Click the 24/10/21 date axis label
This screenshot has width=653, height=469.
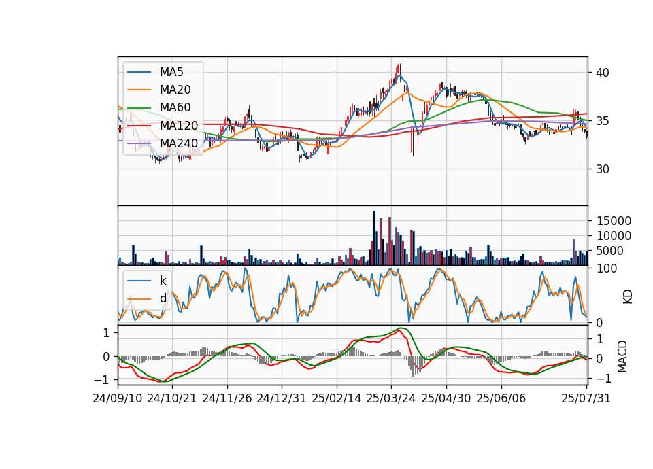172,398
